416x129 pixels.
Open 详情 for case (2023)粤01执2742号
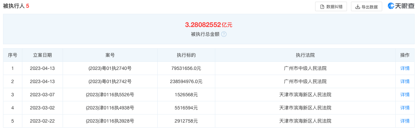tap(405, 81)
